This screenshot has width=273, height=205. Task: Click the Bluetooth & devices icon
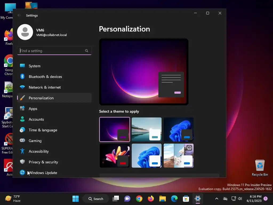(x=22, y=76)
